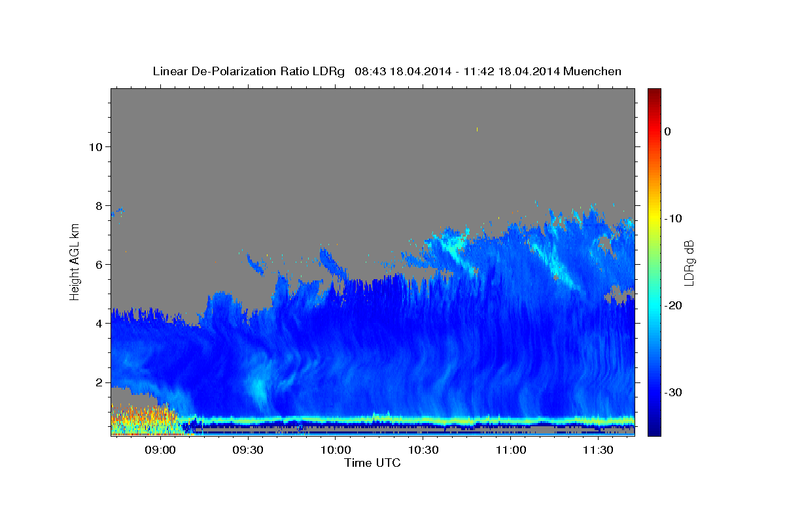
Task: Click the "Time UTC" axis label
Action: tap(372, 463)
